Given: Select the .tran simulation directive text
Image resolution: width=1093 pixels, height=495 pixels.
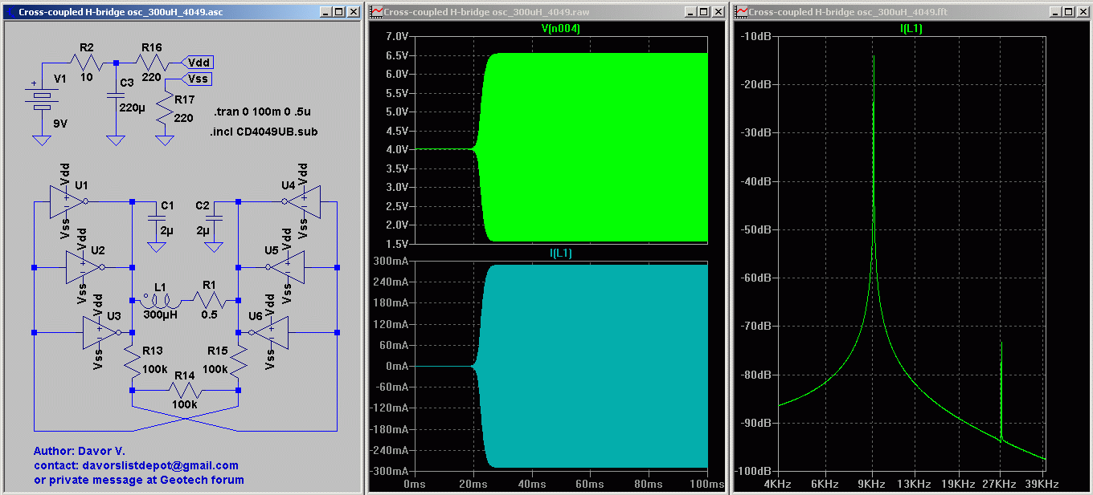Looking at the screenshot, I should [x=263, y=112].
